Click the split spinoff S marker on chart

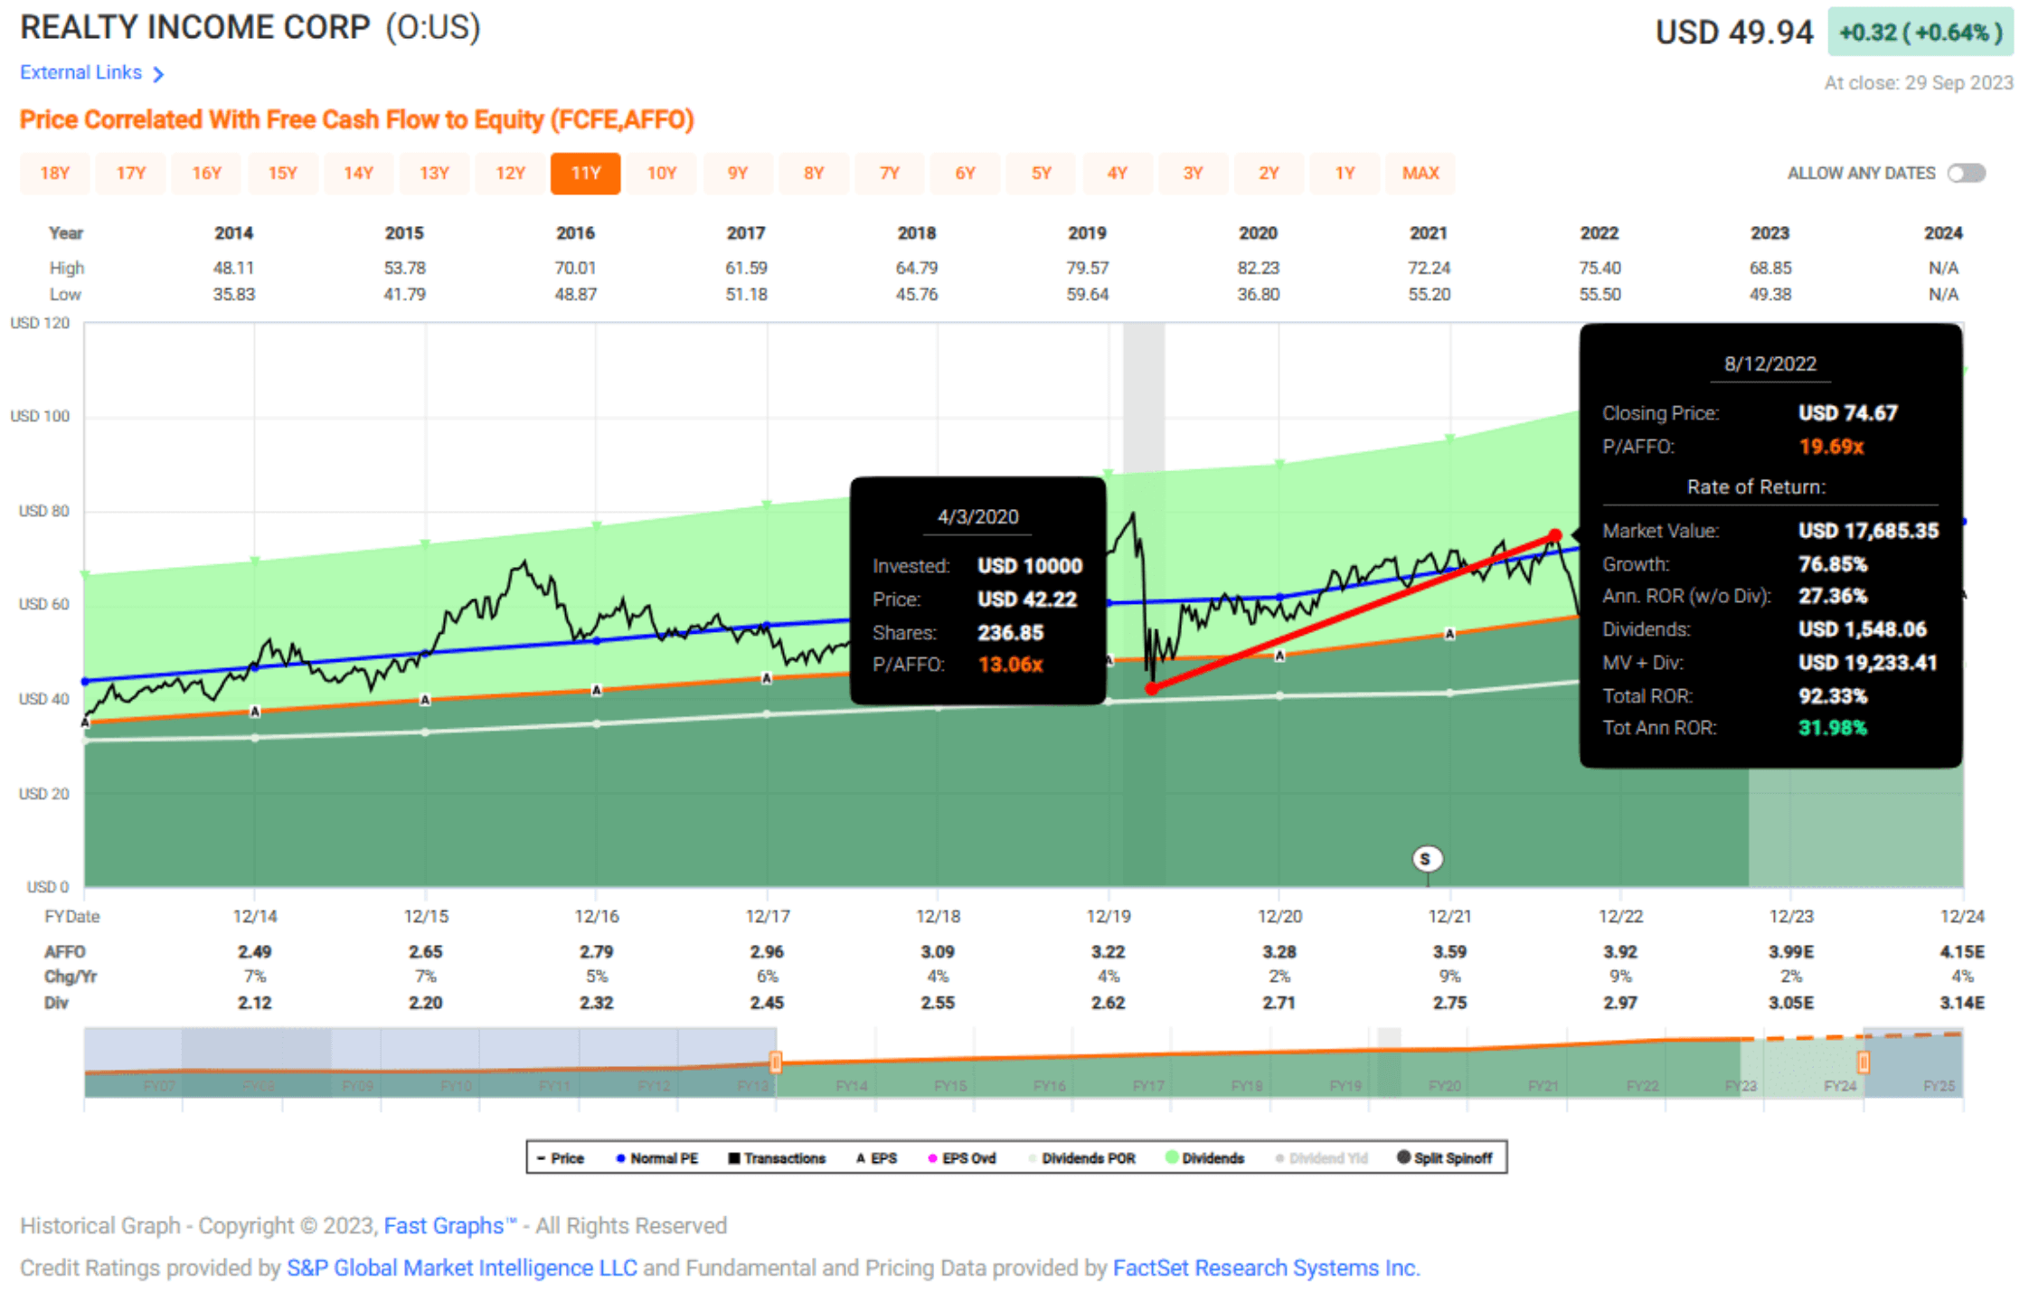click(x=1426, y=859)
